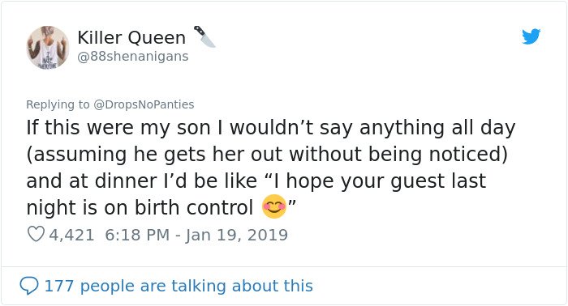Click the number 177 in the footer

coord(59,286)
